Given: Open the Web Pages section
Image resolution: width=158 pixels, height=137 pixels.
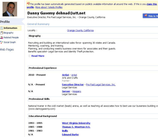Looking at the screenshot, I should pos(7,50).
